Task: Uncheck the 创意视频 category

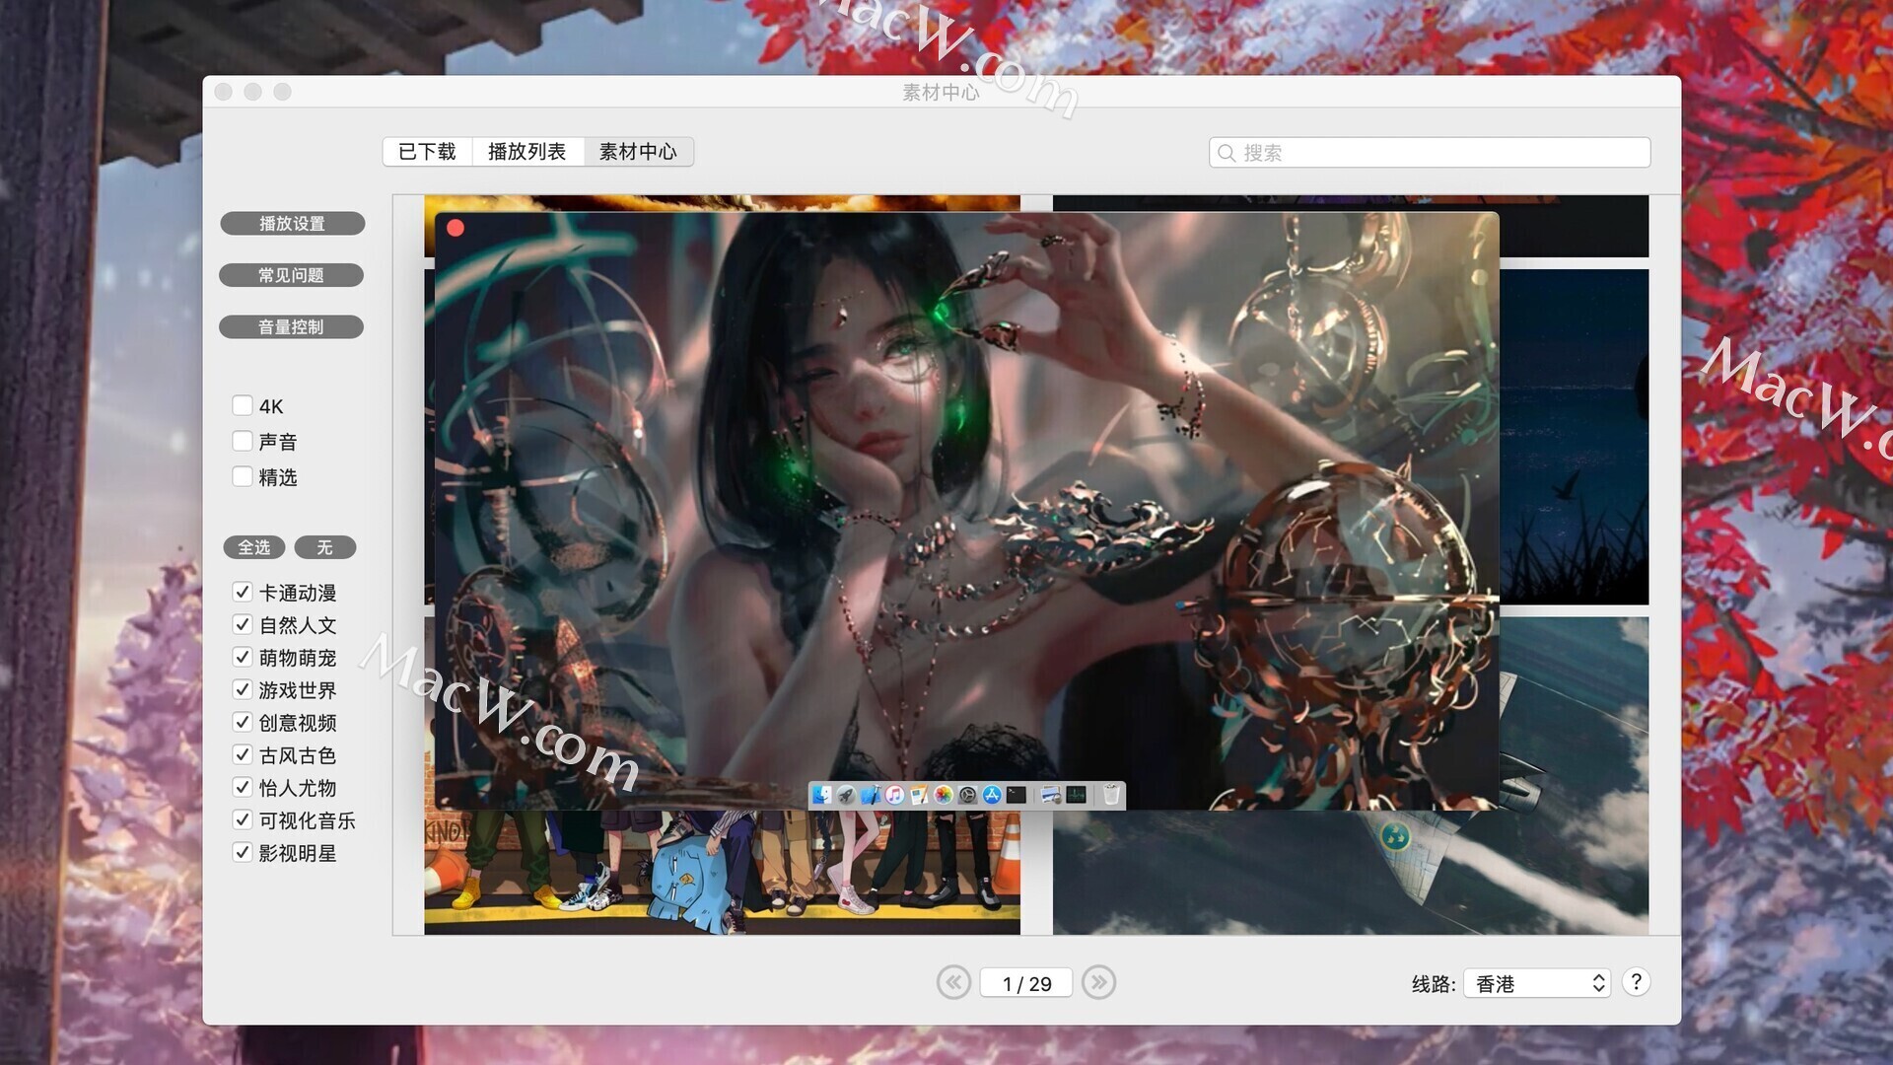Action: pyautogui.click(x=243, y=722)
